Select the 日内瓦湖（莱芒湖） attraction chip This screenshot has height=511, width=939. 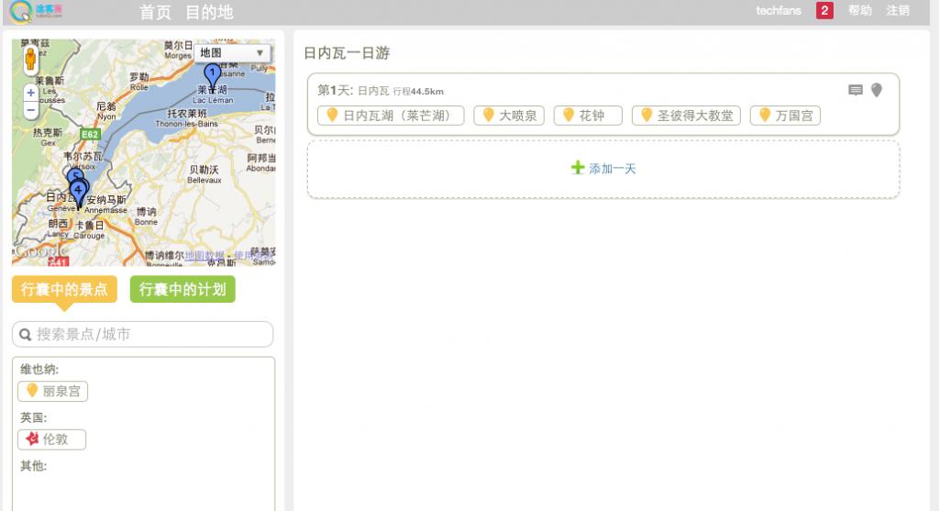click(391, 116)
